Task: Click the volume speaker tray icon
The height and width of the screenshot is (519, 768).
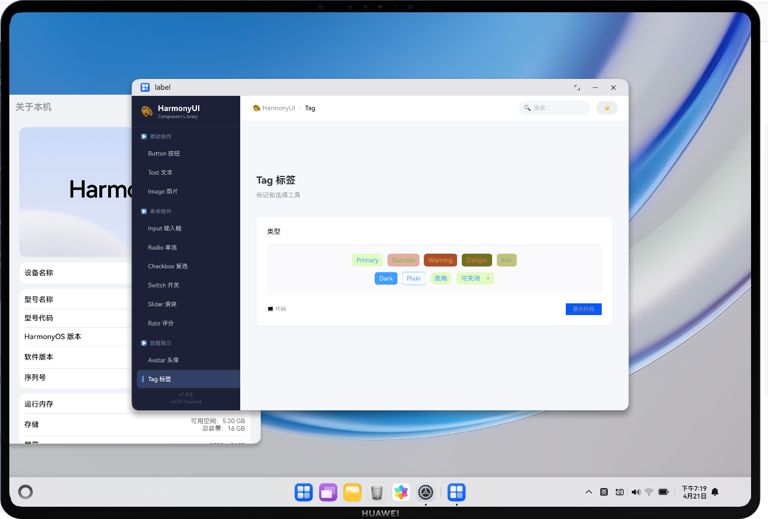Action: (636, 492)
